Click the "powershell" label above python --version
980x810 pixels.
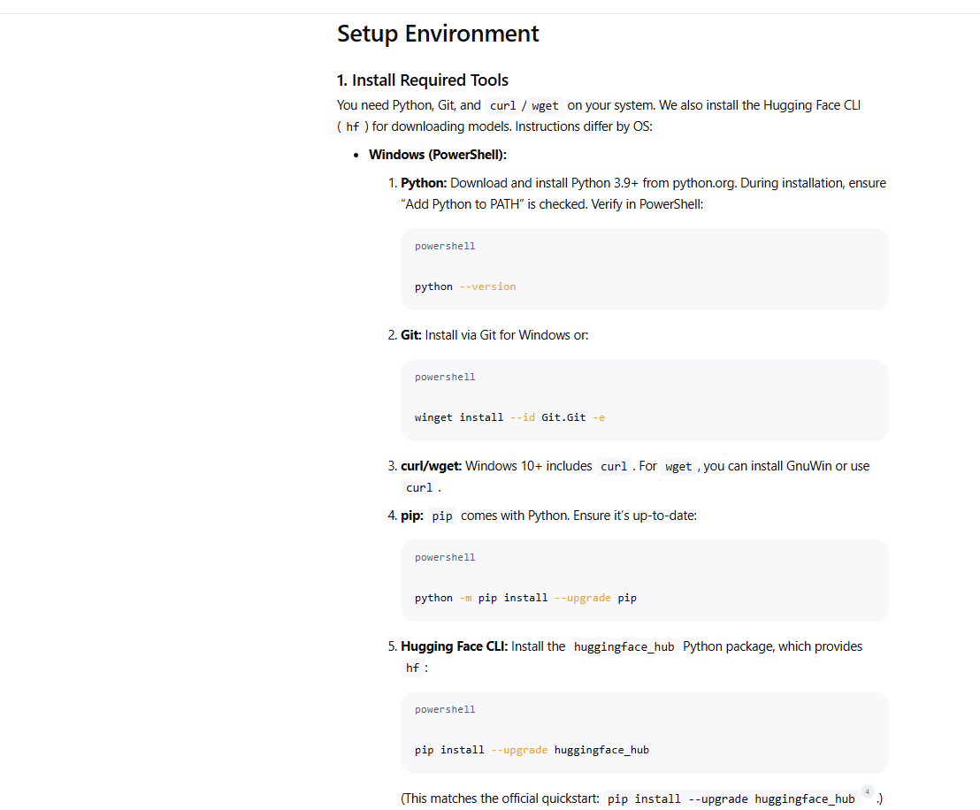(x=445, y=246)
